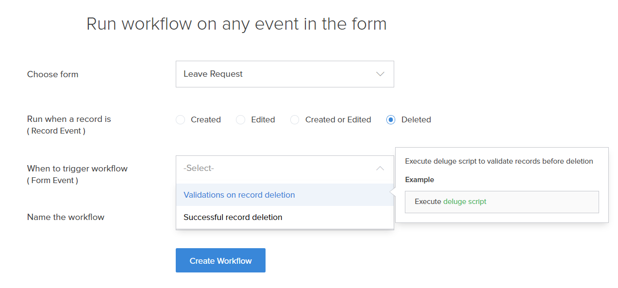Choose the Created or Edited option
The width and height of the screenshot is (618, 288).
(295, 119)
